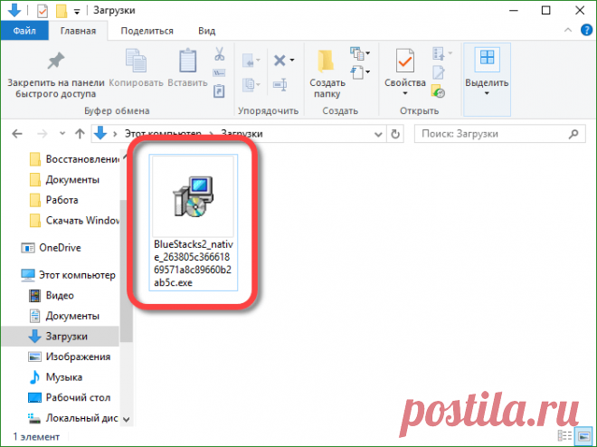The width and height of the screenshot is (597, 447).
Task: Click the Выделить selection icon
Action: click(x=487, y=58)
